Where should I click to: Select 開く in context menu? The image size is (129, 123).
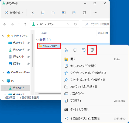95,59
